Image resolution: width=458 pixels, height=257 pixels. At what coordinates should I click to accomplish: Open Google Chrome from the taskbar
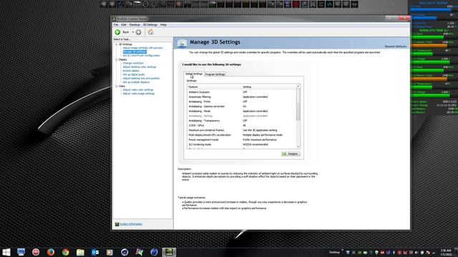click(x=65, y=252)
